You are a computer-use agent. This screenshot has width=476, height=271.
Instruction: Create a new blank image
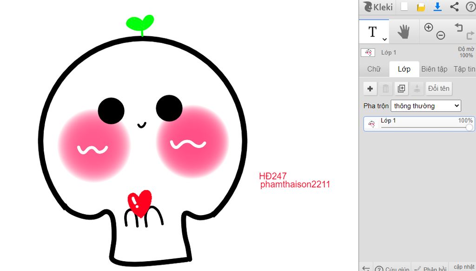coord(404,7)
